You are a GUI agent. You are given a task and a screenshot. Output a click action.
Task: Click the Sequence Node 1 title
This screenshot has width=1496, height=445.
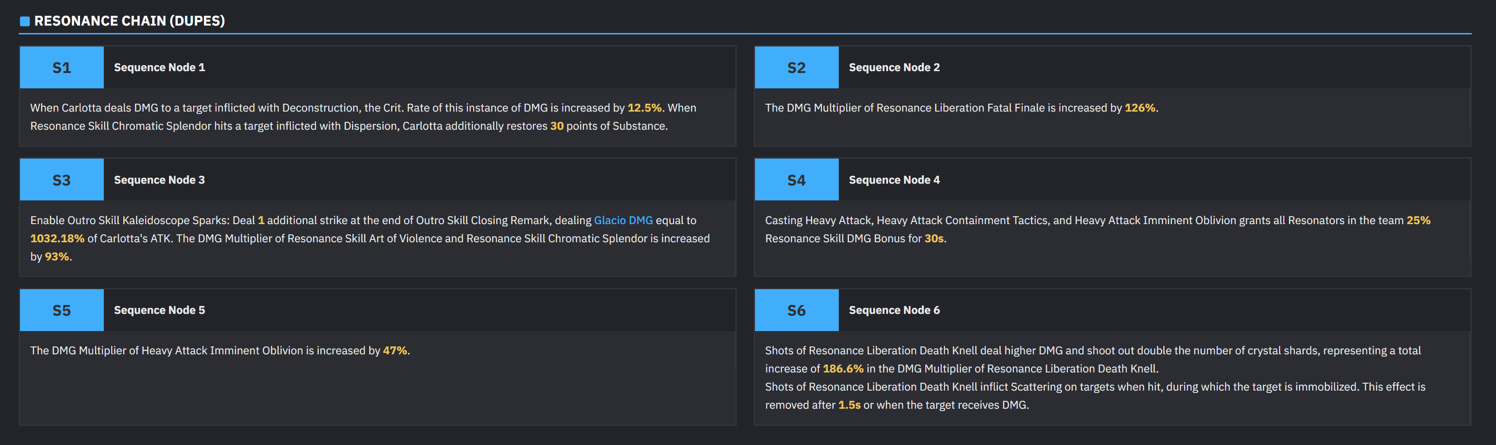click(x=160, y=67)
